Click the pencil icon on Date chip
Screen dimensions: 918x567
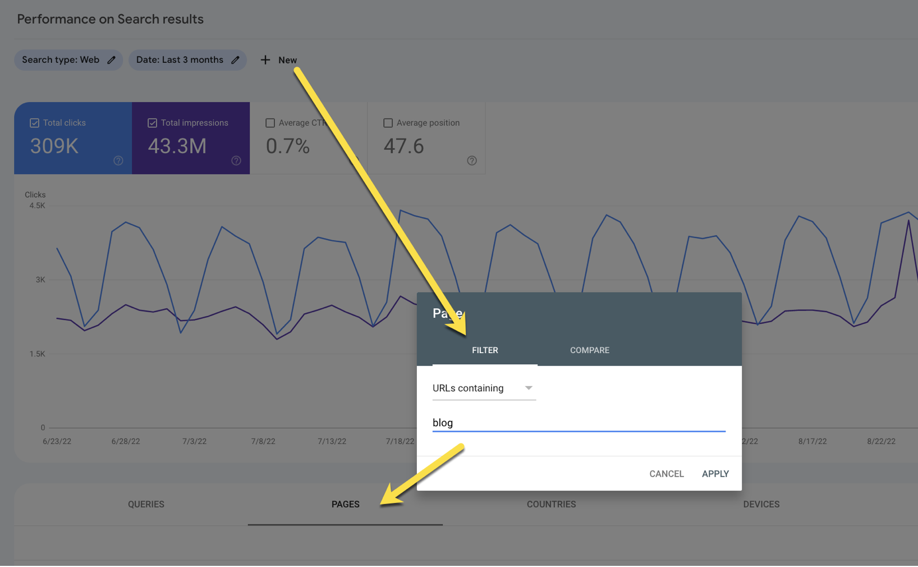236,60
